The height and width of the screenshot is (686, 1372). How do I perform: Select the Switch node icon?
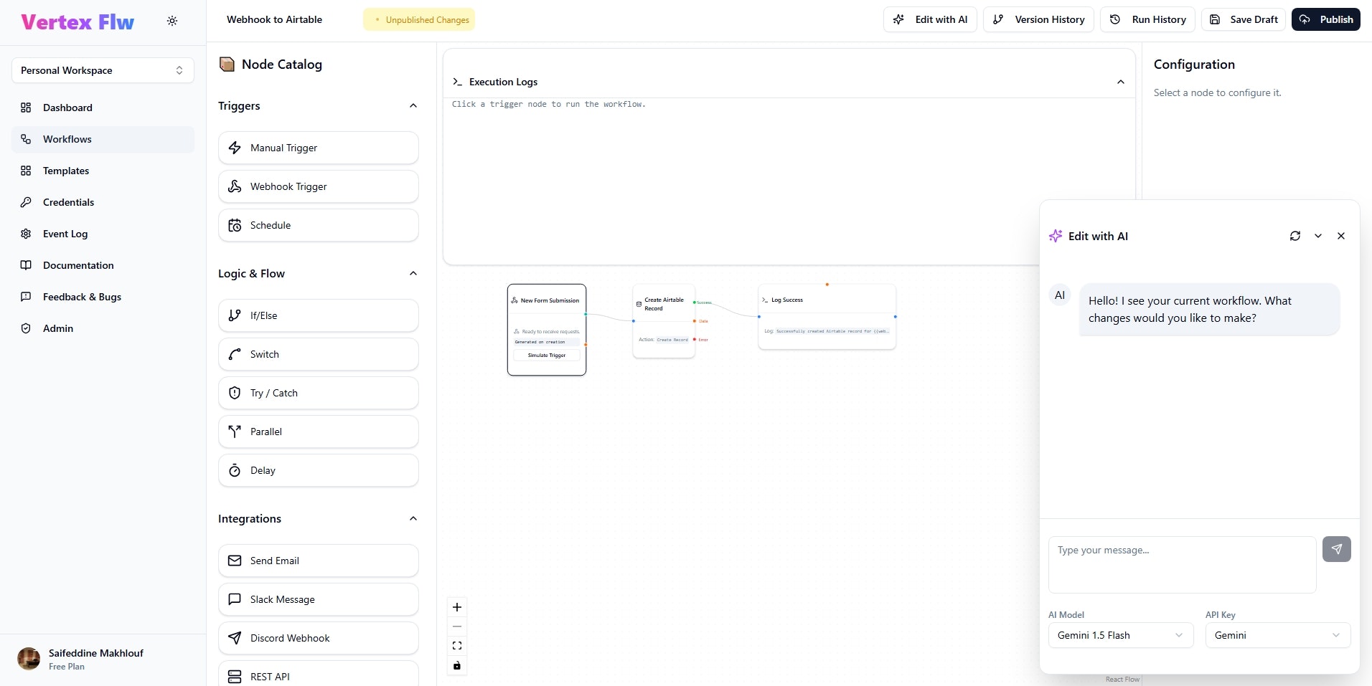pyautogui.click(x=235, y=354)
